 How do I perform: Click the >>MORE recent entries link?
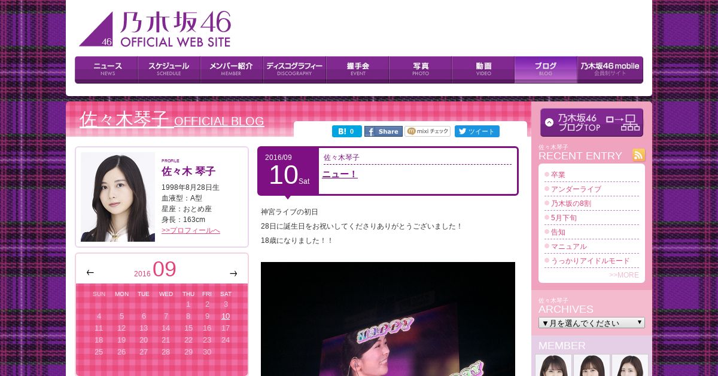tap(624, 275)
